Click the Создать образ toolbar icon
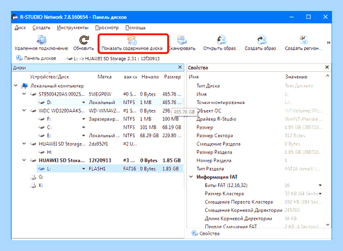 pos(262,40)
